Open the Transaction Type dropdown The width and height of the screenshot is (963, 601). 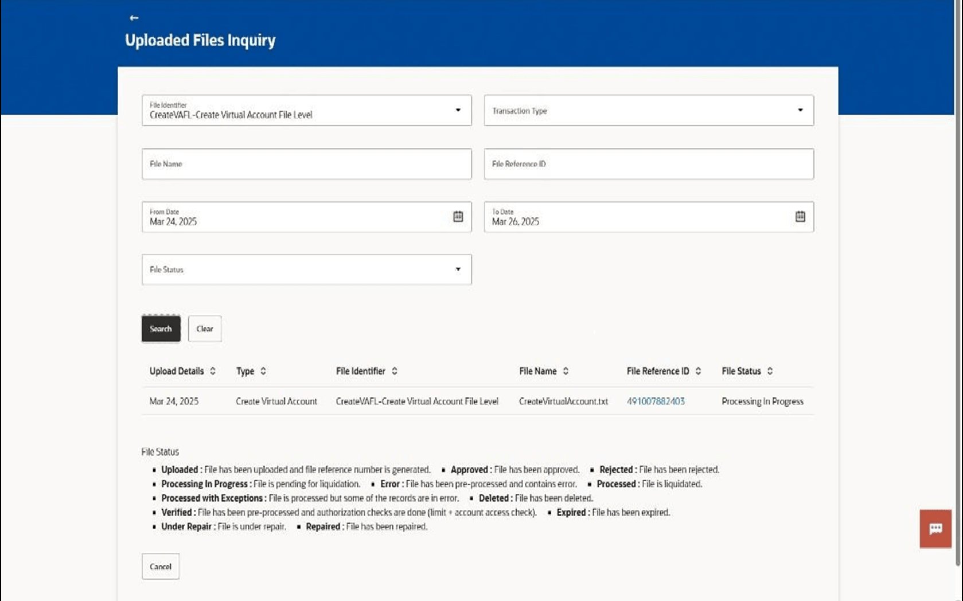801,110
